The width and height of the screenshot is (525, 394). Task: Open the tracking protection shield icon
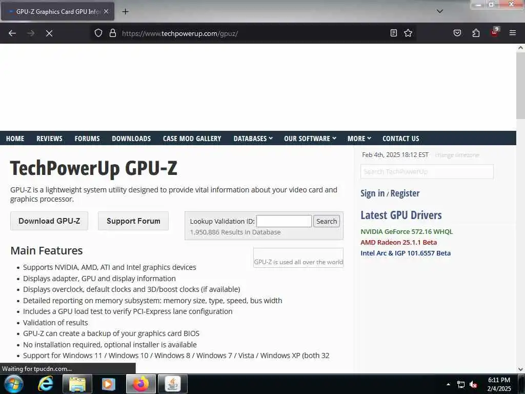(x=98, y=33)
